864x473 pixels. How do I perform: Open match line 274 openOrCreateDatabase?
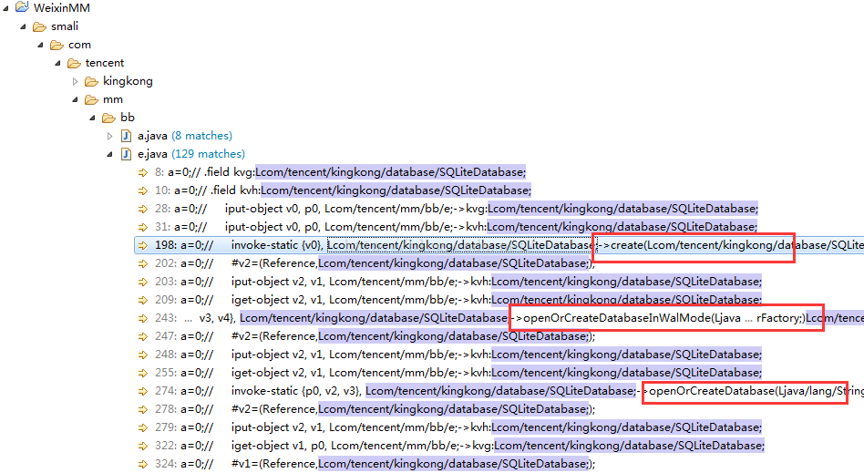509,391
